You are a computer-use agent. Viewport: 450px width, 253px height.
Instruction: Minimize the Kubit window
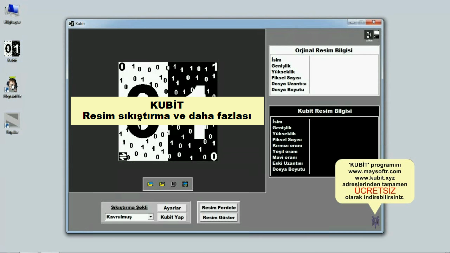[x=352, y=22]
